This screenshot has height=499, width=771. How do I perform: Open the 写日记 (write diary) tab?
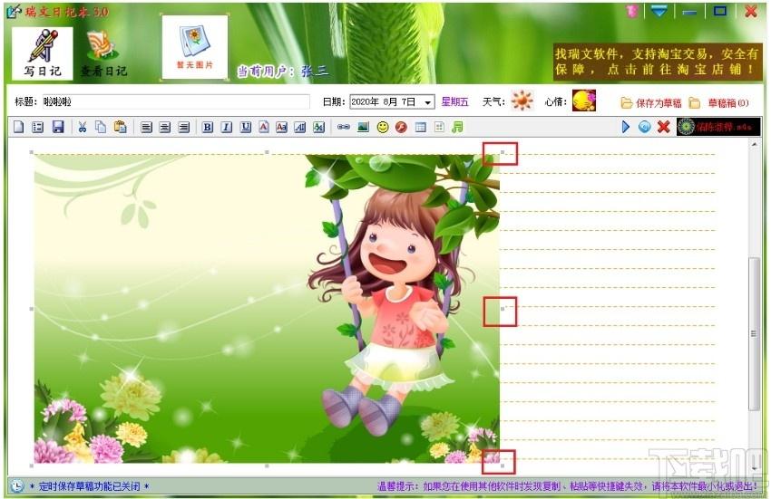pyautogui.click(x=43, y=53)
